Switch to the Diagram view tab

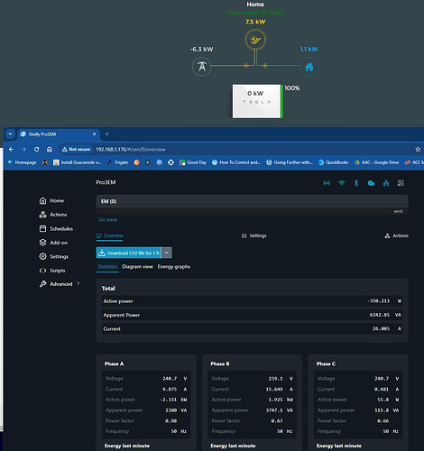pyautogui.click(x=138, y=267)
